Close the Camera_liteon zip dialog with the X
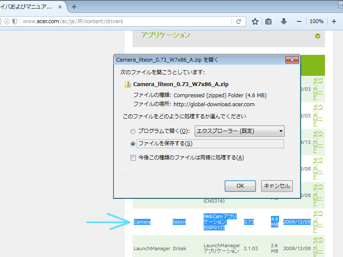The height and width of the screenshot is (257, 343). pos(292,60)
